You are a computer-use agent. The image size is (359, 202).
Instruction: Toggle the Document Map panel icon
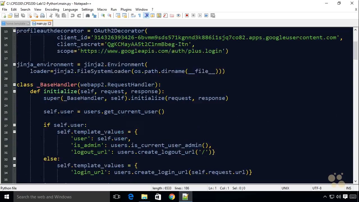159,15
